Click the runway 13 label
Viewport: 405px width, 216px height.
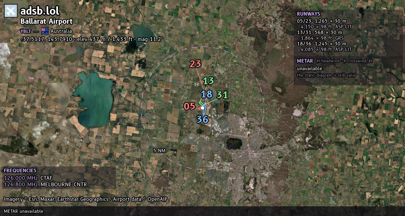tap(208, 81)
